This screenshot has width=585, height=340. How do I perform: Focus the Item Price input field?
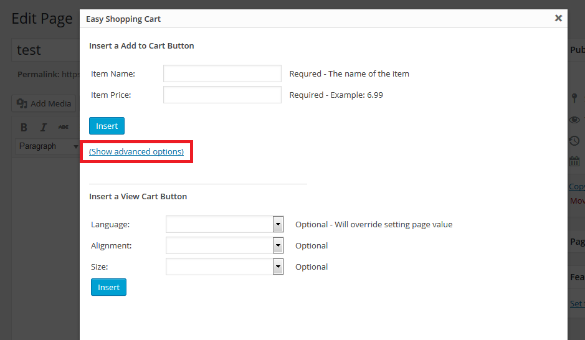(x=222, y=95)
